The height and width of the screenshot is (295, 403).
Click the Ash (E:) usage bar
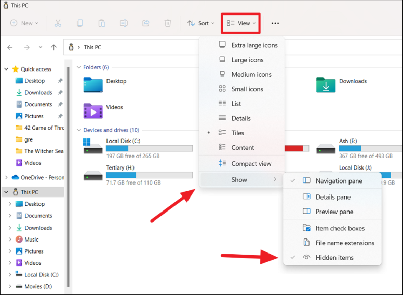click(x=371, y=148)
